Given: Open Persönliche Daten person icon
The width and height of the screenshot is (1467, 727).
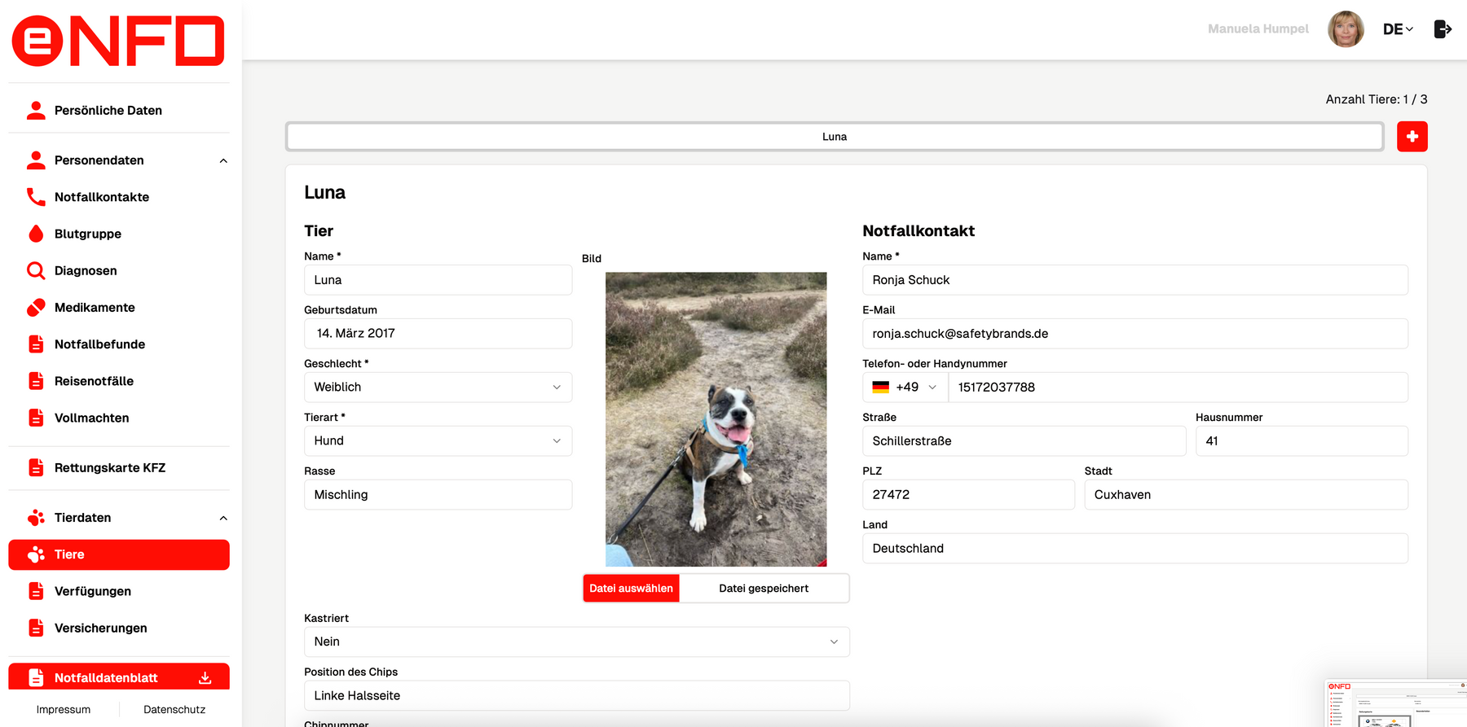Looking at the screenshot, I should tap(36, 110).
